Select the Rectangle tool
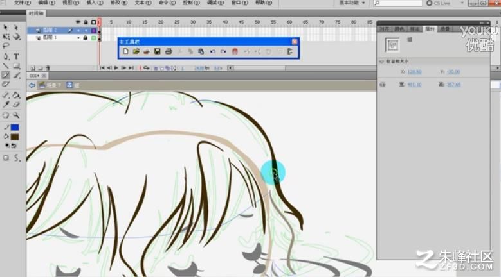The width and height of the screenshot is (501, 277). [16, 66]
